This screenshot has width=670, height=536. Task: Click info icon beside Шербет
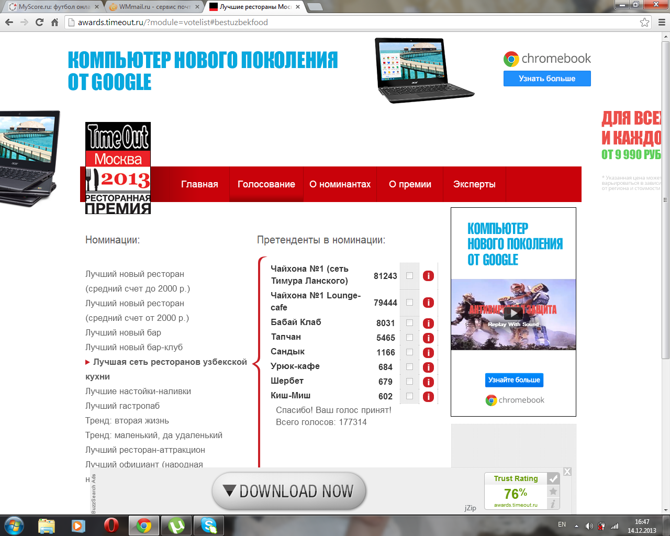click(428, 382)
